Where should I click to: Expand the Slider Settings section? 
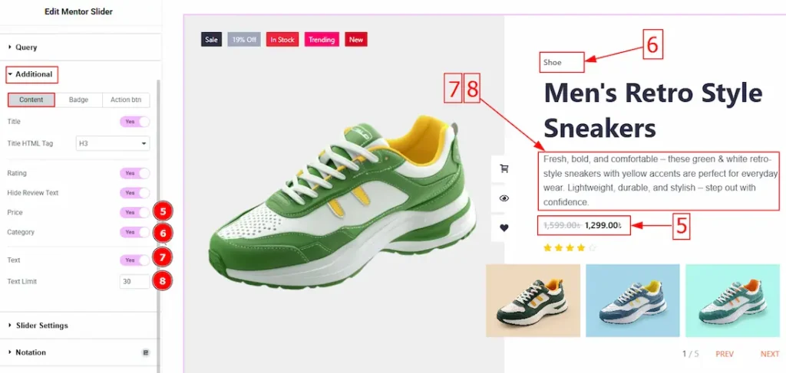tap(80, 326)
